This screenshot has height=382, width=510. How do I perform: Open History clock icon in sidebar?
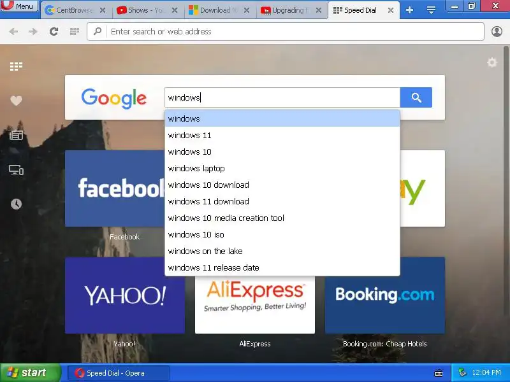16,204
